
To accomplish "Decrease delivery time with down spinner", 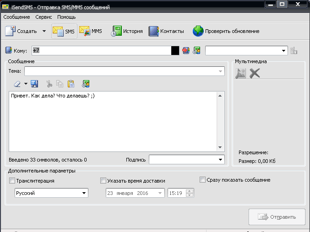I will (x=190, y=195).
